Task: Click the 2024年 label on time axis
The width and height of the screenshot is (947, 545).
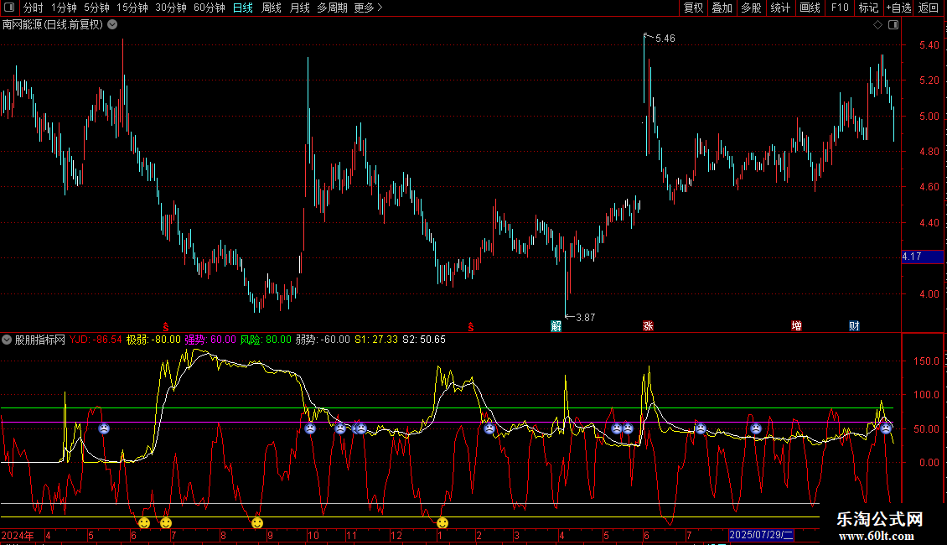Action: click(x=18, y=535)
